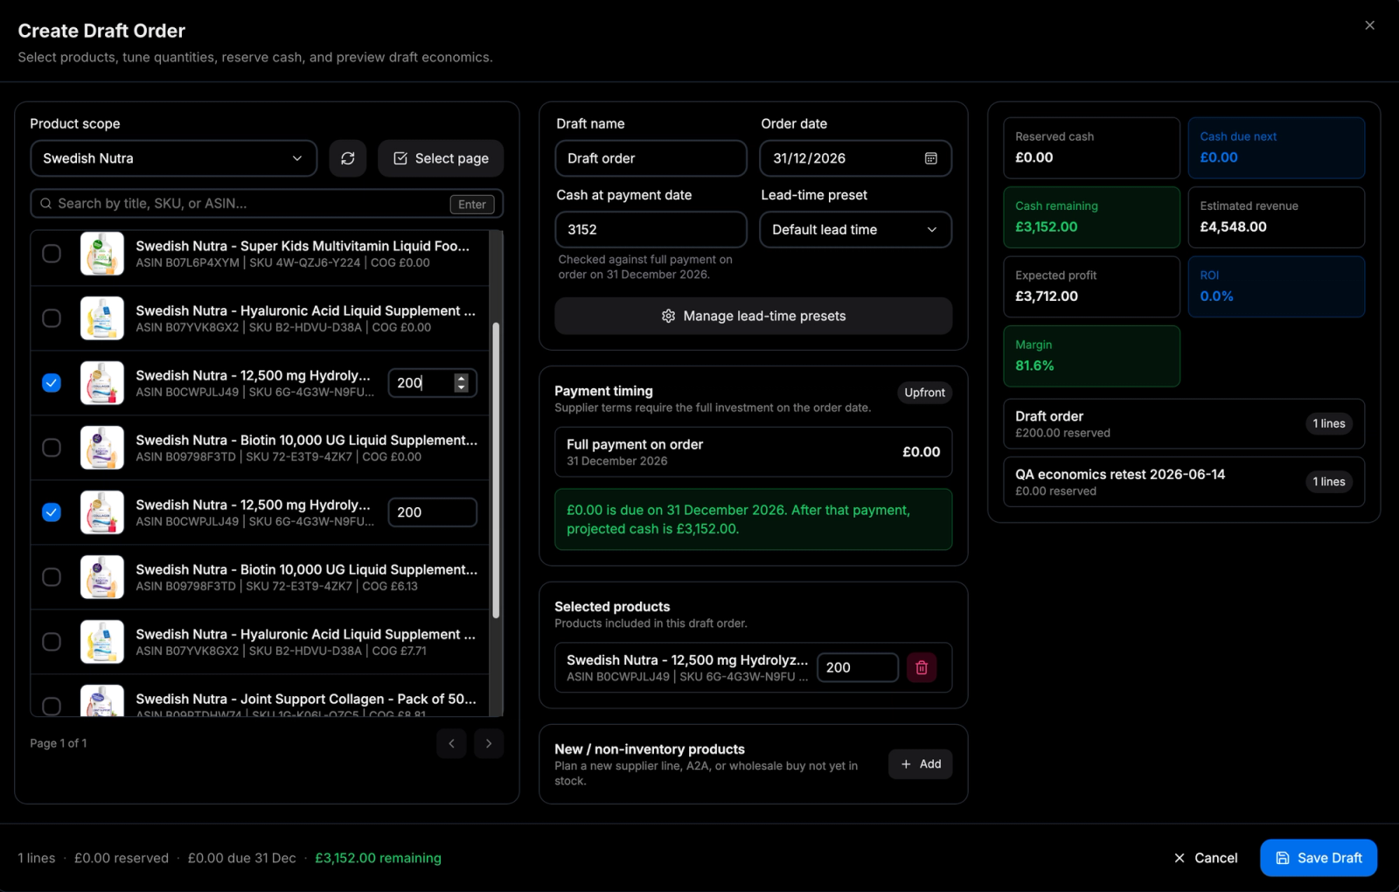Image resolution: width=1399 pixels, height=892 pixels.
Task: Click the Reserved cash card
Action: pyautogui.click(x=1091, y=148)
